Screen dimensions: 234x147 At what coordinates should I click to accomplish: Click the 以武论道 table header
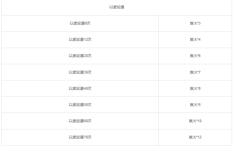pyautogui.click(x=117, y=7)
